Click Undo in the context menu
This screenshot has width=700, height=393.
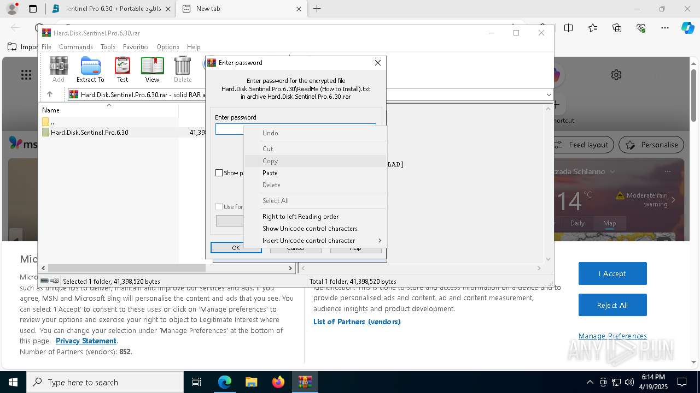[316, 133]
